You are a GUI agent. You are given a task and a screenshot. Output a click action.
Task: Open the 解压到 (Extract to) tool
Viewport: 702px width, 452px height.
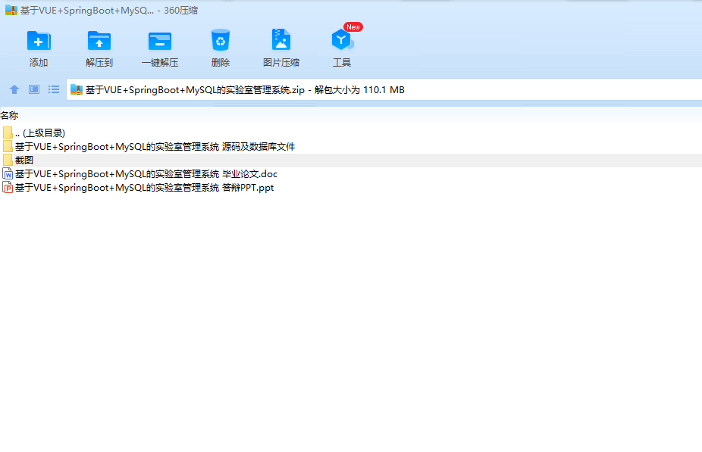coord(99,48)
